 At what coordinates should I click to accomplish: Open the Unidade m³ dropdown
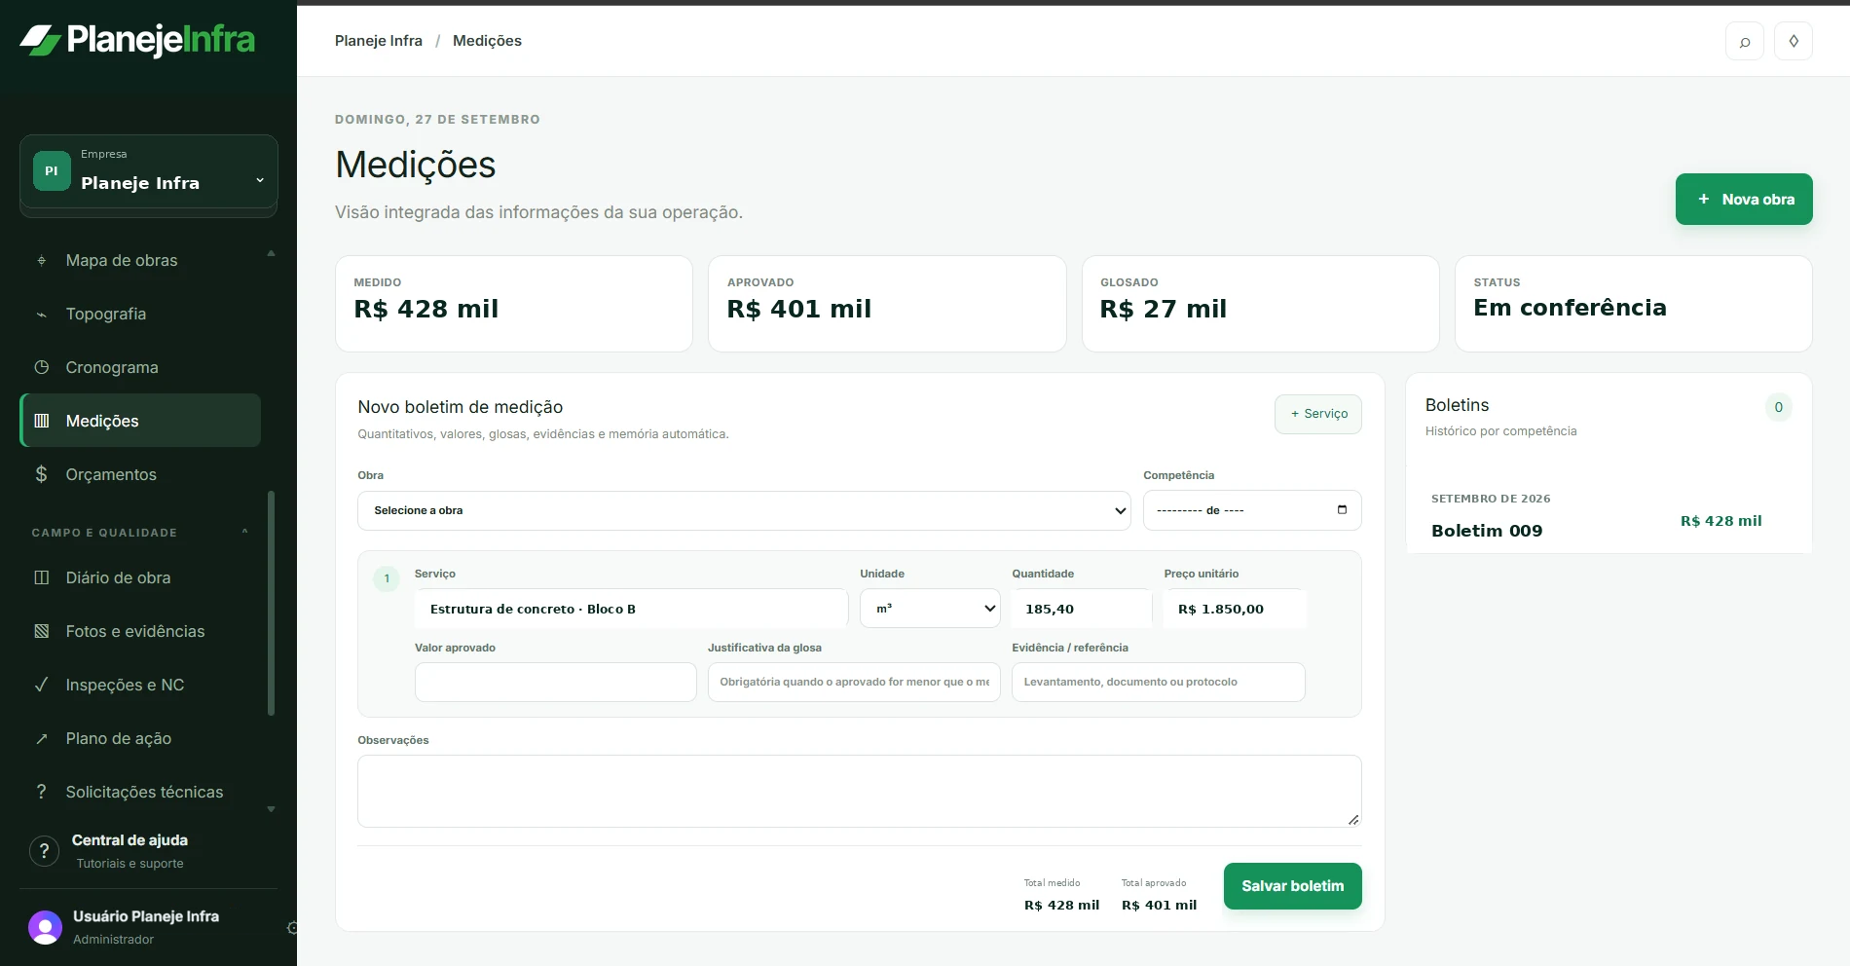click(930, 609)
